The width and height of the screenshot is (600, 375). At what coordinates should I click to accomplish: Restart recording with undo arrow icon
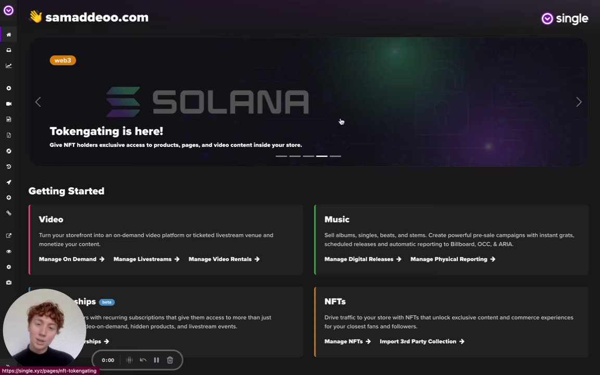click(x=143, y=360)
